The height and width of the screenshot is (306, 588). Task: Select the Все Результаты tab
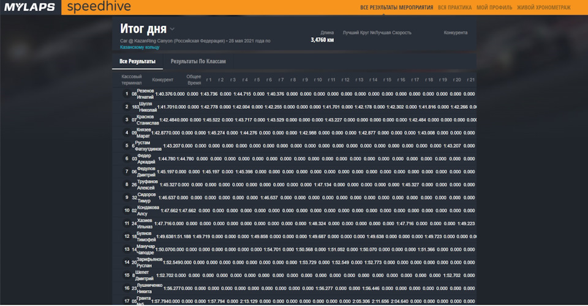tap(137, 61)
